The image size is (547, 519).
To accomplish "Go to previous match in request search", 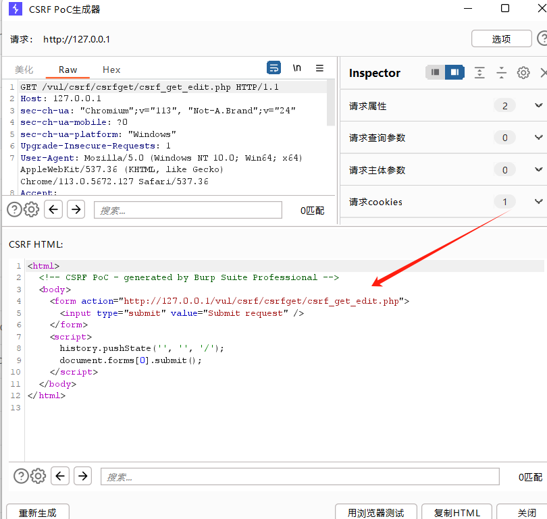I will tap(53, 209).
